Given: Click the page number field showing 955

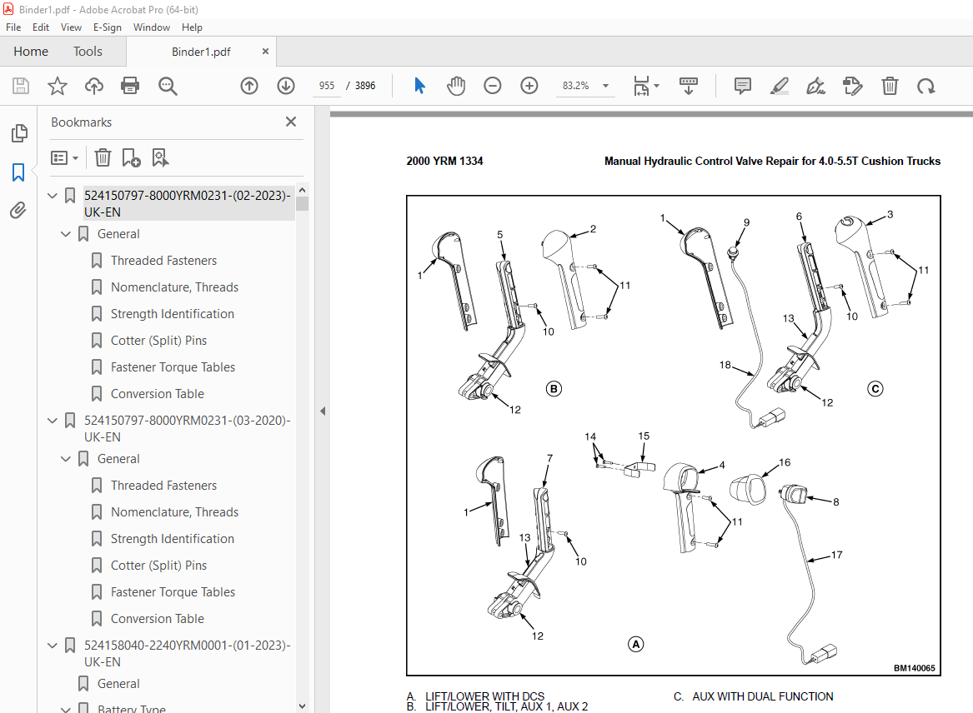Looking at the screenshot, I should (x=327, y=86).
